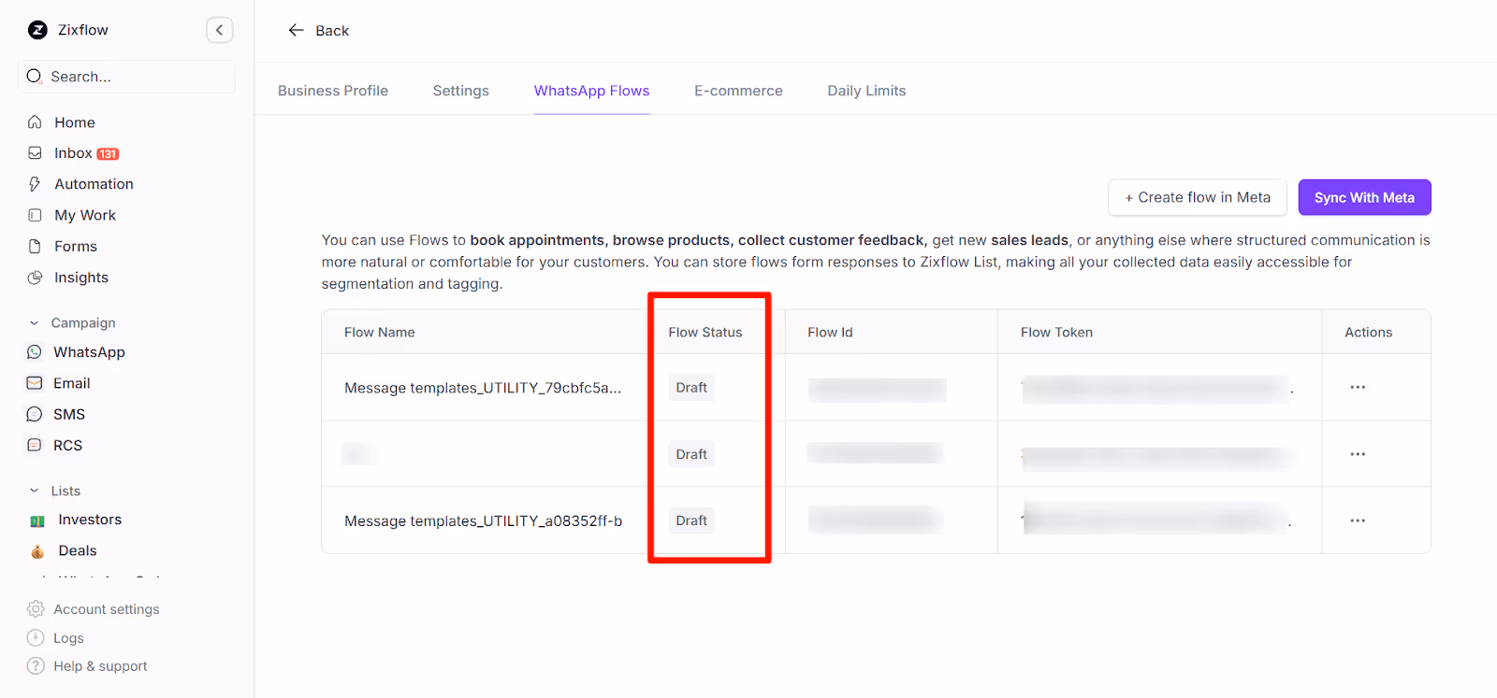The height and width of the screenshot is (698, 1497).
Task: Click the Zixflow logo icon
Action: pyautogui.click(x=37, y=30)
